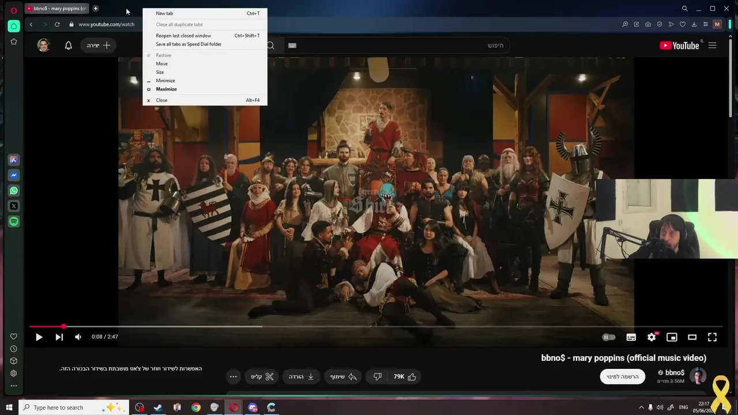Open Extensions cube icon in sidebar
The image size is (738, 415).
(x=14, y=361)
